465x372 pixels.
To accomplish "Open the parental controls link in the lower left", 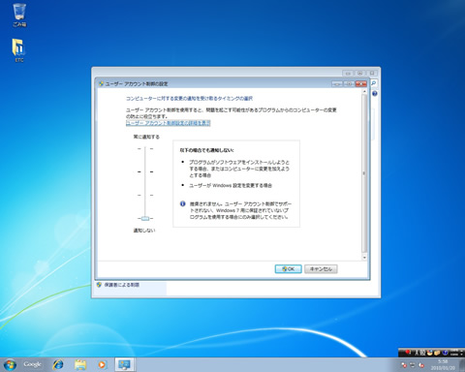I will [x=122, y=285].
